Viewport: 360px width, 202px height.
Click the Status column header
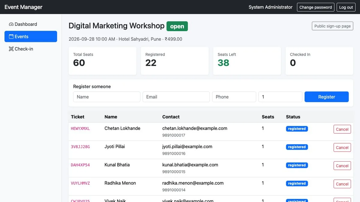[293, 117]
